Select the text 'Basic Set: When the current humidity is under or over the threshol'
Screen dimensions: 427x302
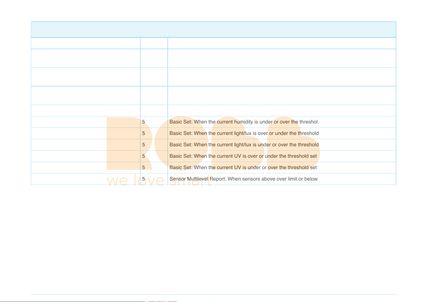point(244,122)
